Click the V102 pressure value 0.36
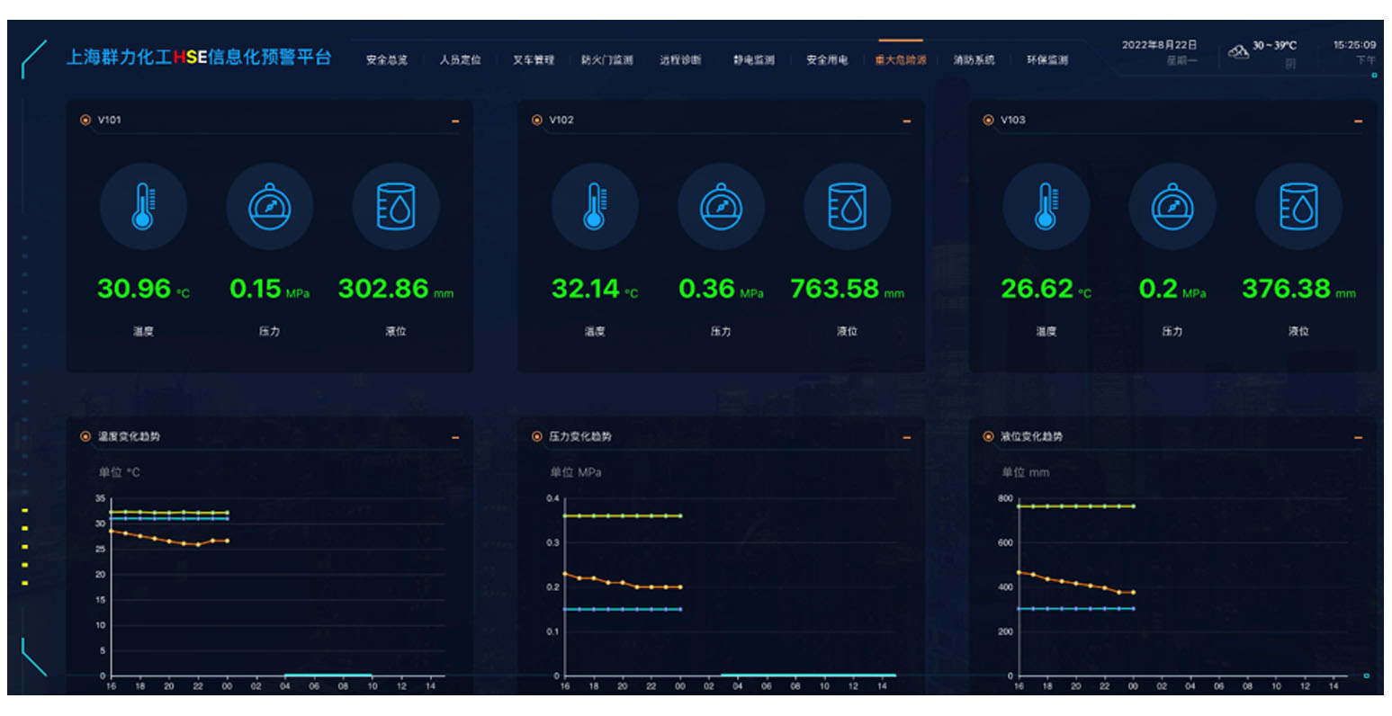The height and width of the screenshot is (716, 1392). (x=707, y=289)
